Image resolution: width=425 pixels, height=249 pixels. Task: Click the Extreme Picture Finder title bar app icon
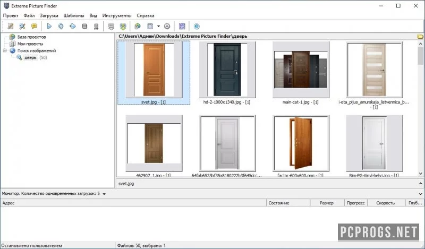pyautogui.click(x=6, y=6)
